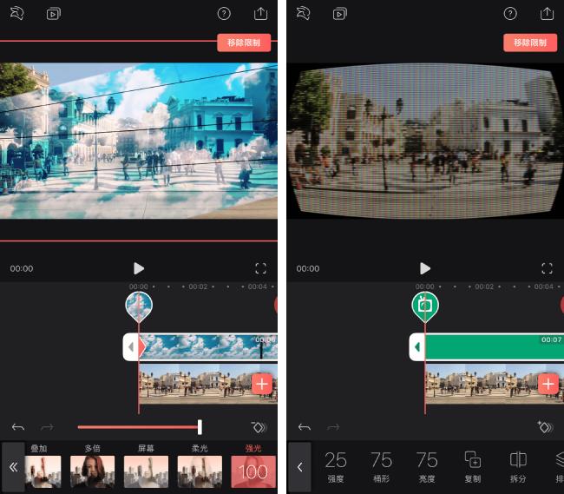This screenshot has height=494, width=564.
Task: Select the 屏幕 screen blend mode thumbnail
Action: (146, 471)
